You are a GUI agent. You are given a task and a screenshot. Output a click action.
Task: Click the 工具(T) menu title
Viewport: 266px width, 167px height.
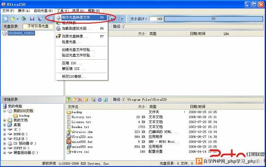(63, 11)
